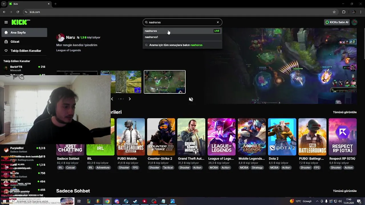Select the green field stream thumbnail

coord(121,82)
